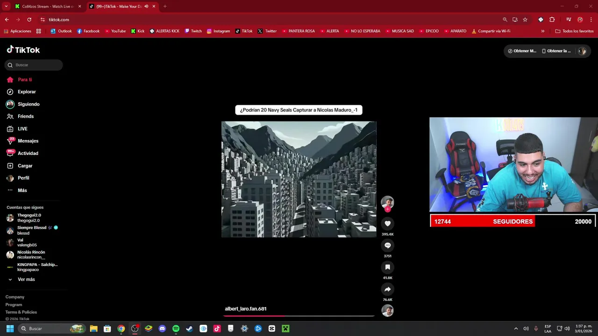Go to TikTok logo home

[23, 49]
